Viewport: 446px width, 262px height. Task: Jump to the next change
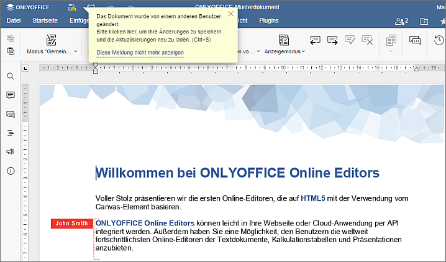(x=332, y=40)
